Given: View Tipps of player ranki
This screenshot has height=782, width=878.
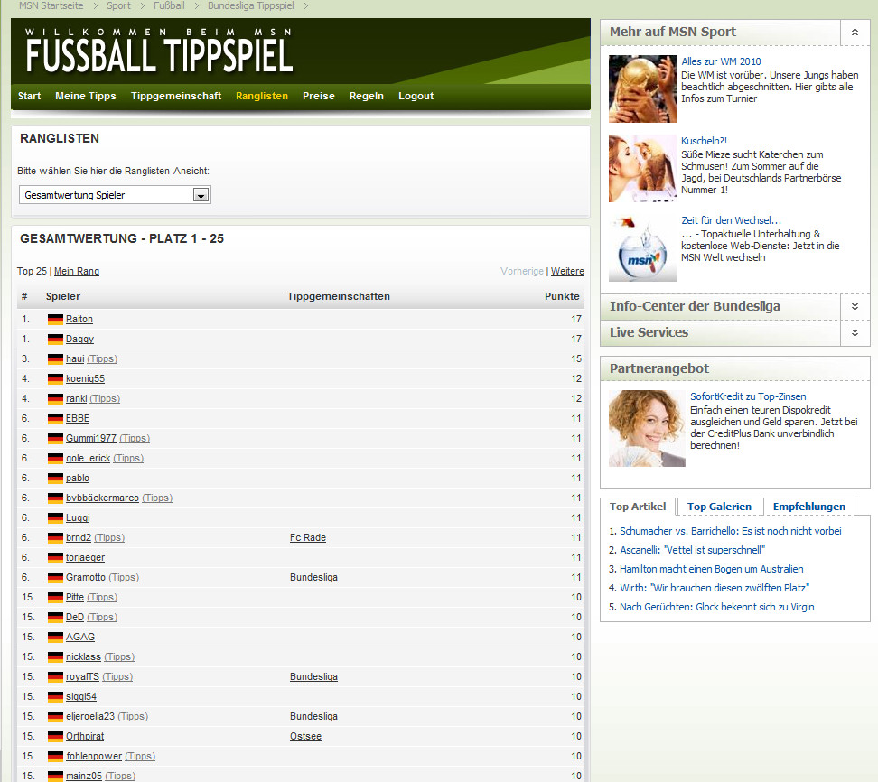Looking at the screenshot, I should (x=105, y=398).
